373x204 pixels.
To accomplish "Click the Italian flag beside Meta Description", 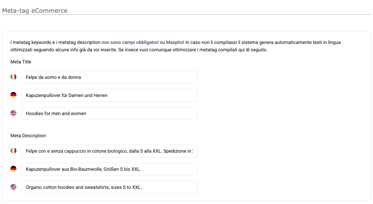I will click(x=13, y=151).
